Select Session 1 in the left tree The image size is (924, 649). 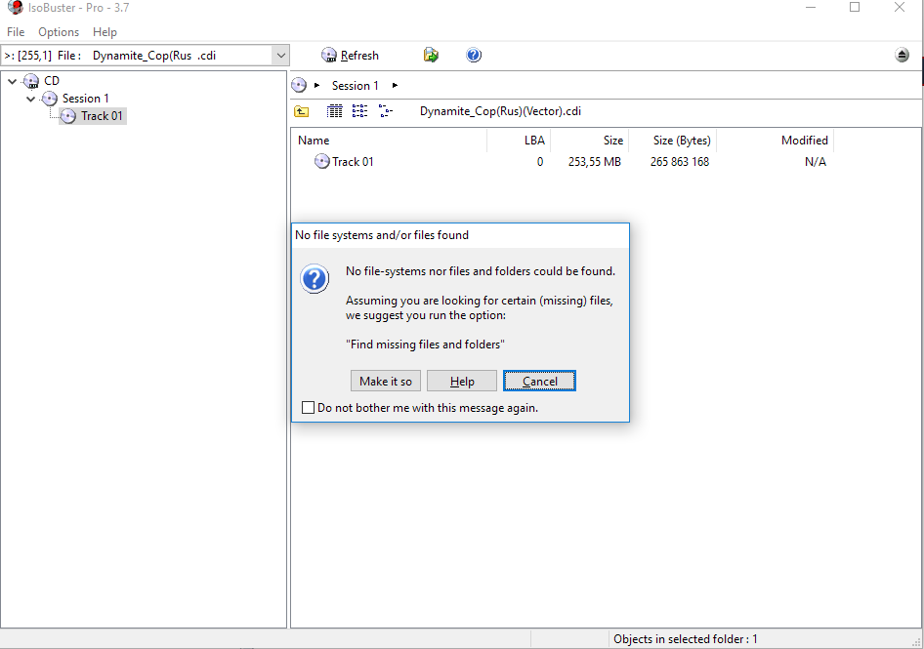[85, 99]
